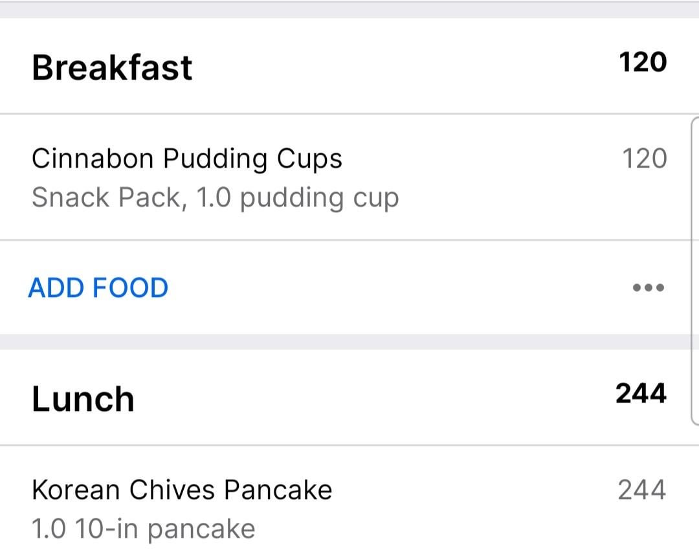Click the bold Lunch total of 244
This screenshot has height=554, width=699.
point(641,393)
